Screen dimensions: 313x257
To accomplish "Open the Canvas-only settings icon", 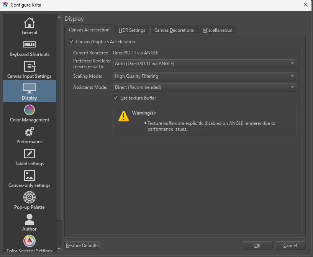I will [29, 175].
